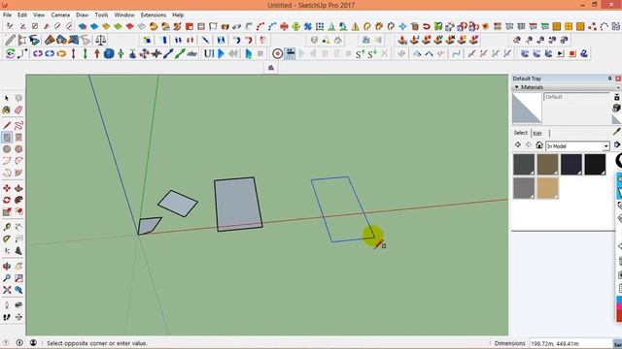622x349 pixels.
Task: Activate the Freehand squiggle tool
Action: (x=18, y=126)
